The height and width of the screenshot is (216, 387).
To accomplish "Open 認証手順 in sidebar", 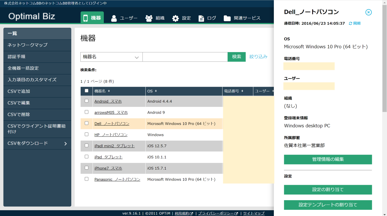I will pos(37,57).
